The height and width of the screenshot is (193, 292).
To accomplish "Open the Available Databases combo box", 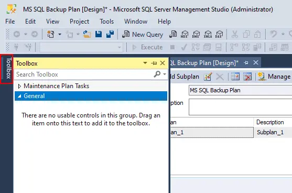I will coord(81,47).
